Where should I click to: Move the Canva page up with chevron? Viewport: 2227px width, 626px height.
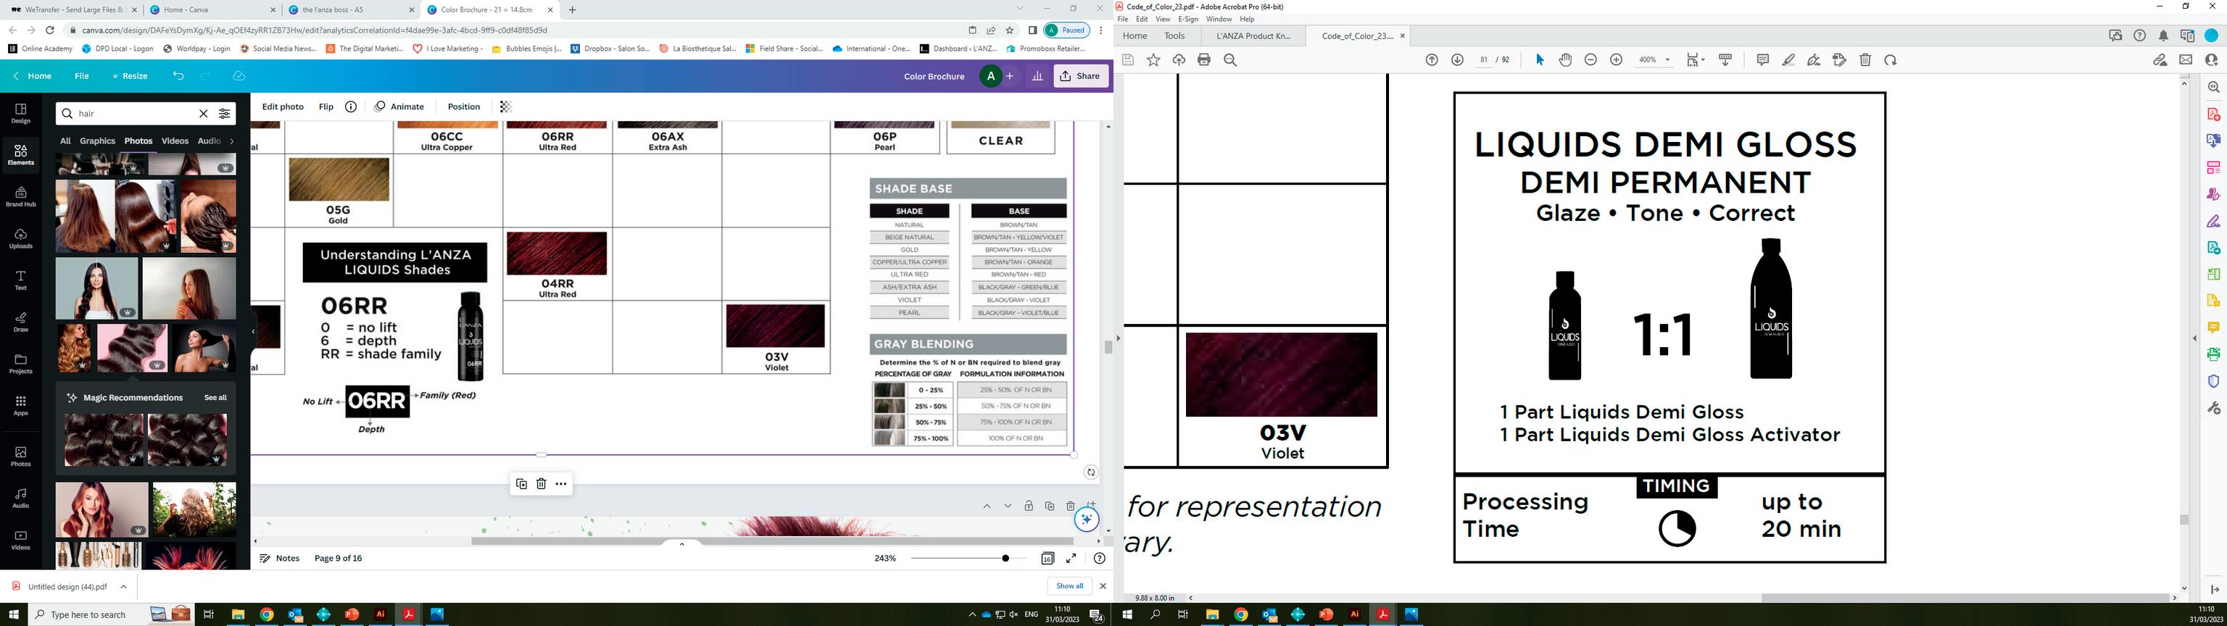point(987,506)
